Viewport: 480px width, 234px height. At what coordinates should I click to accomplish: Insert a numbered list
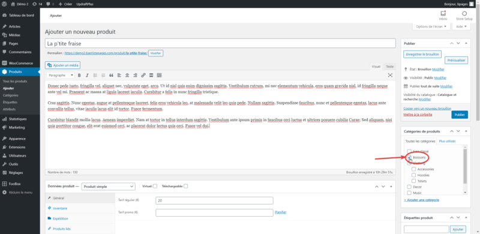103,76
